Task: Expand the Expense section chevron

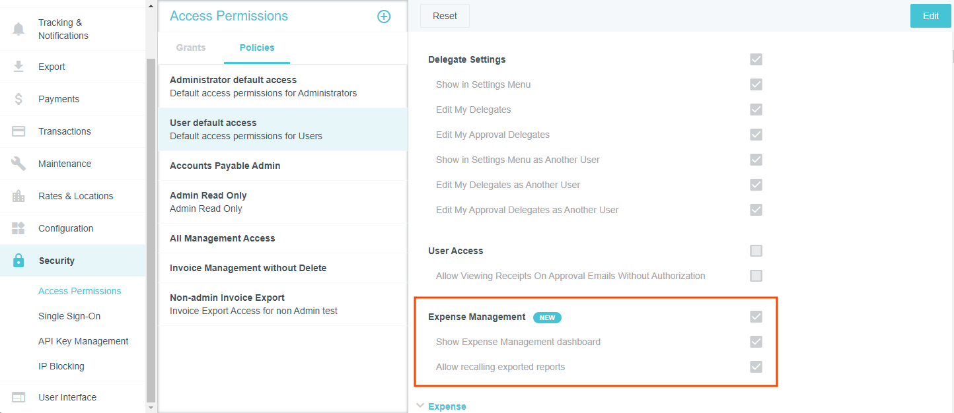Action: click(x=420, y=406)
